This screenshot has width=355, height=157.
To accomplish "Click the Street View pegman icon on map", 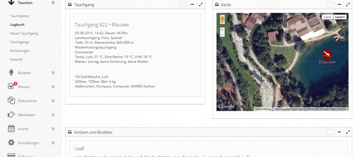I will [x=222, y=19].
